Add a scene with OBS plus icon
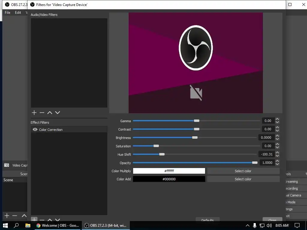Viewport: 307px width, 230px height. coord(7,216)
